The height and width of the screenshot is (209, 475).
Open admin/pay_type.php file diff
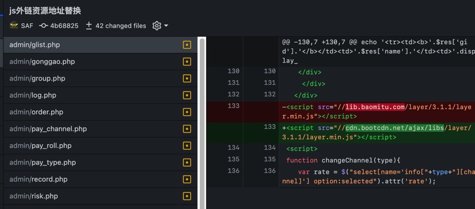[x=100, y=163]
